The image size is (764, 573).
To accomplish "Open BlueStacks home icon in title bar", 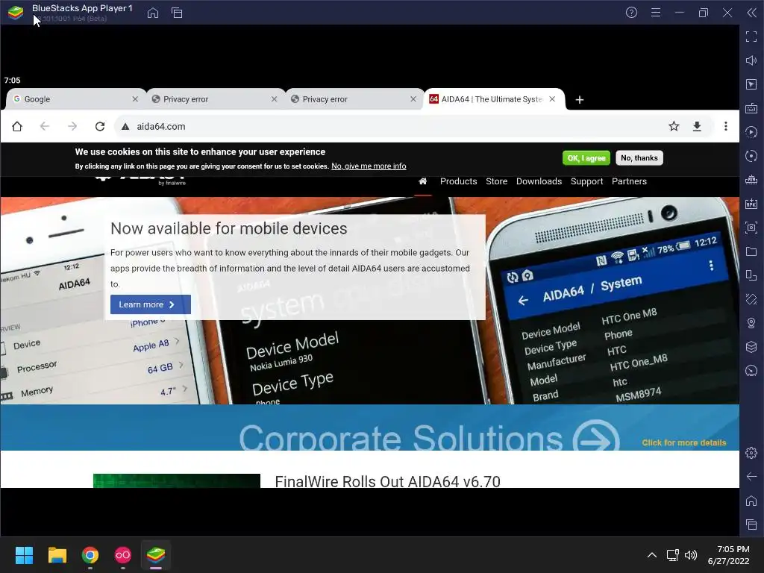I will [153, 13].
